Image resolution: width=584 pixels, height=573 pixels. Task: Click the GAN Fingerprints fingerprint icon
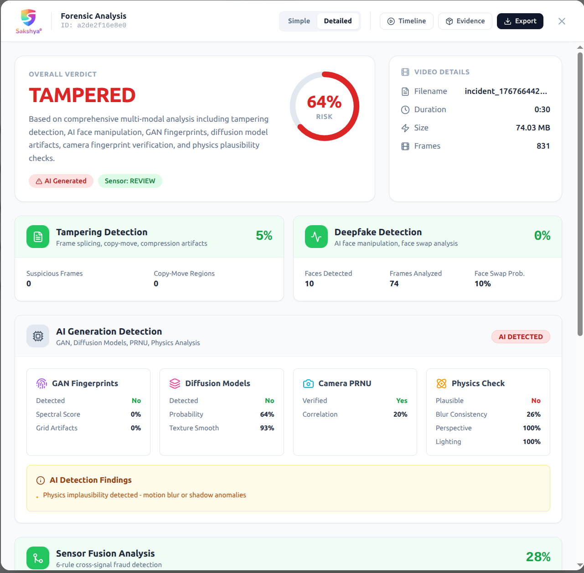coord(41,383)
